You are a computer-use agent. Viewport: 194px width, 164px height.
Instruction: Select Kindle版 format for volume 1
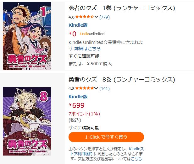(x=78, y=25)
